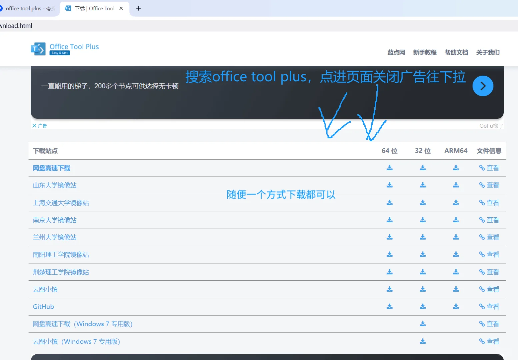The image size is (518, 360).
Task: Download ARM64 file from 兰州大学镜像站
Action: pos(455,237)
